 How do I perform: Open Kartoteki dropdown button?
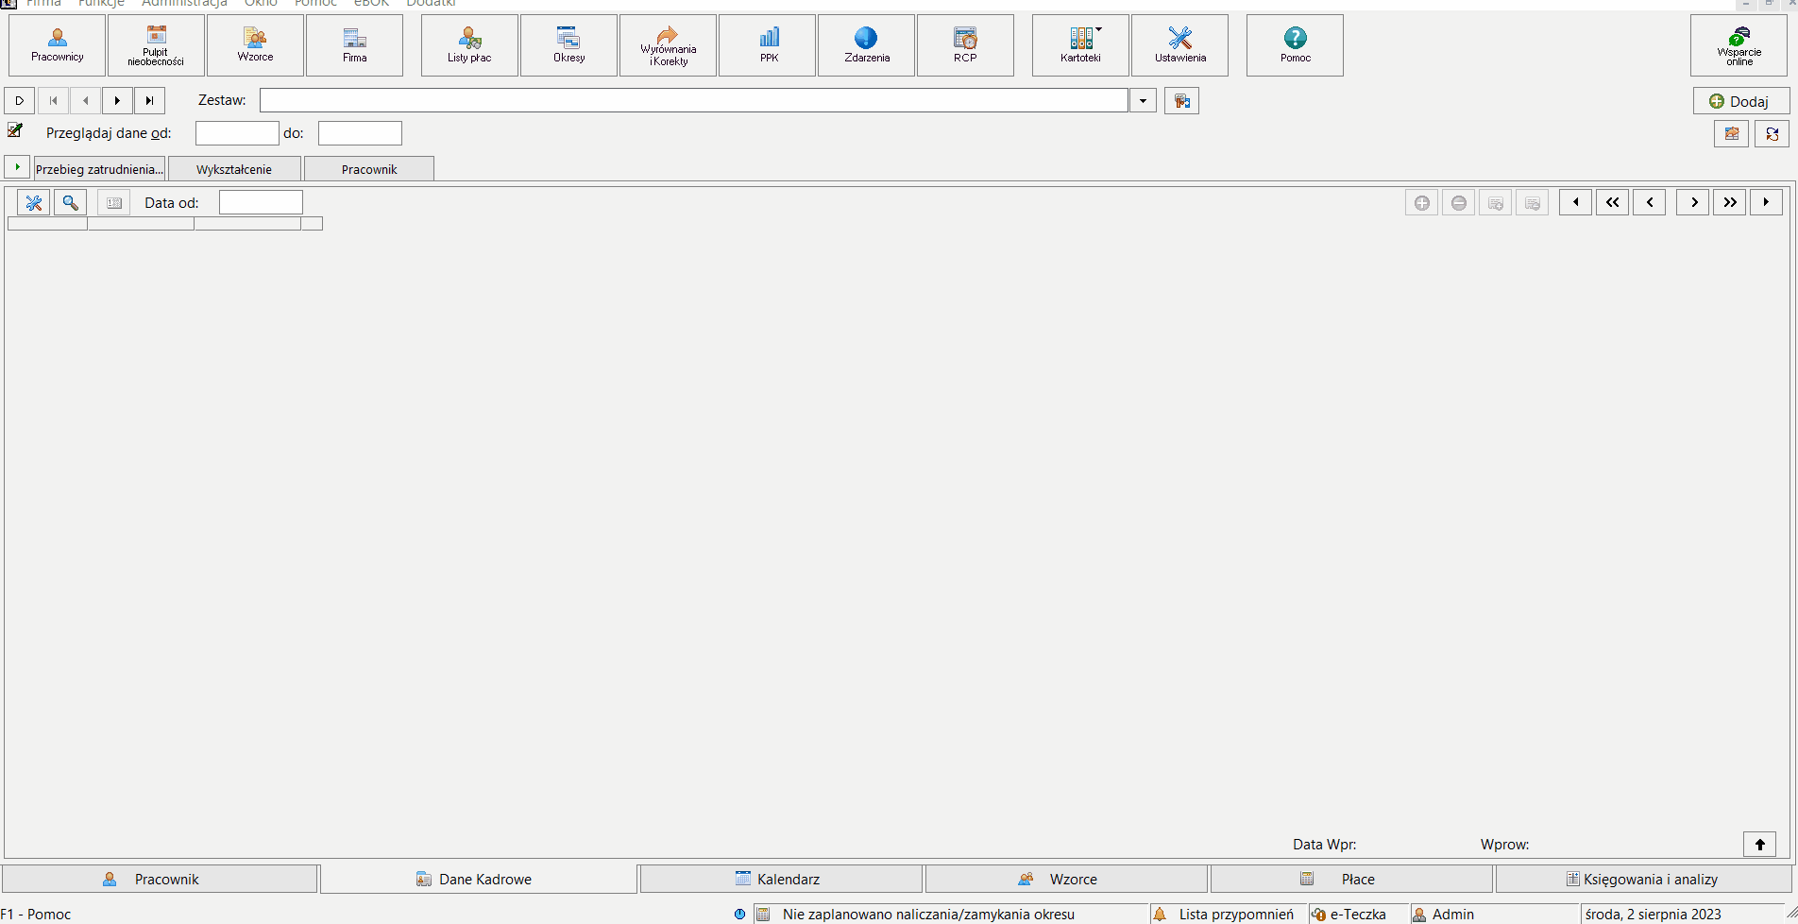1080,45
